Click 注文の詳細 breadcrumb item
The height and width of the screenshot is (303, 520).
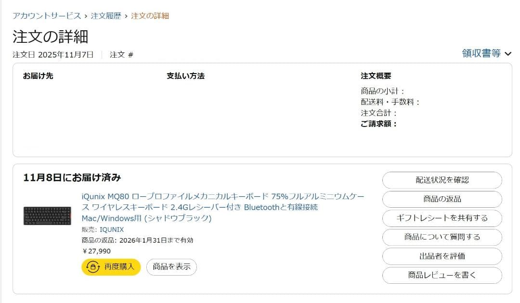(x=150, y=16)
